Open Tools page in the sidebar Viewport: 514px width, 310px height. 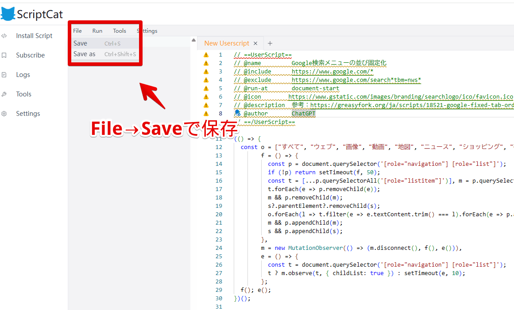coord(23,94)
